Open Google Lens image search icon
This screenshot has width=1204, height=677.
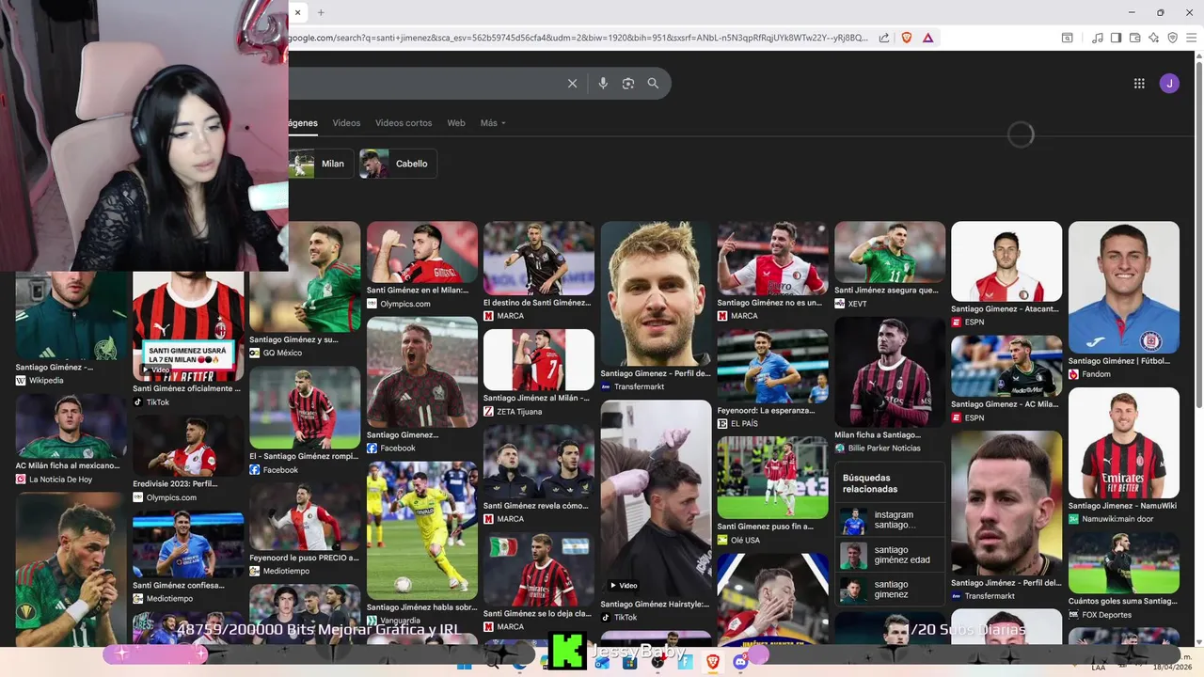pyautogui.click(x=628, y=84)
